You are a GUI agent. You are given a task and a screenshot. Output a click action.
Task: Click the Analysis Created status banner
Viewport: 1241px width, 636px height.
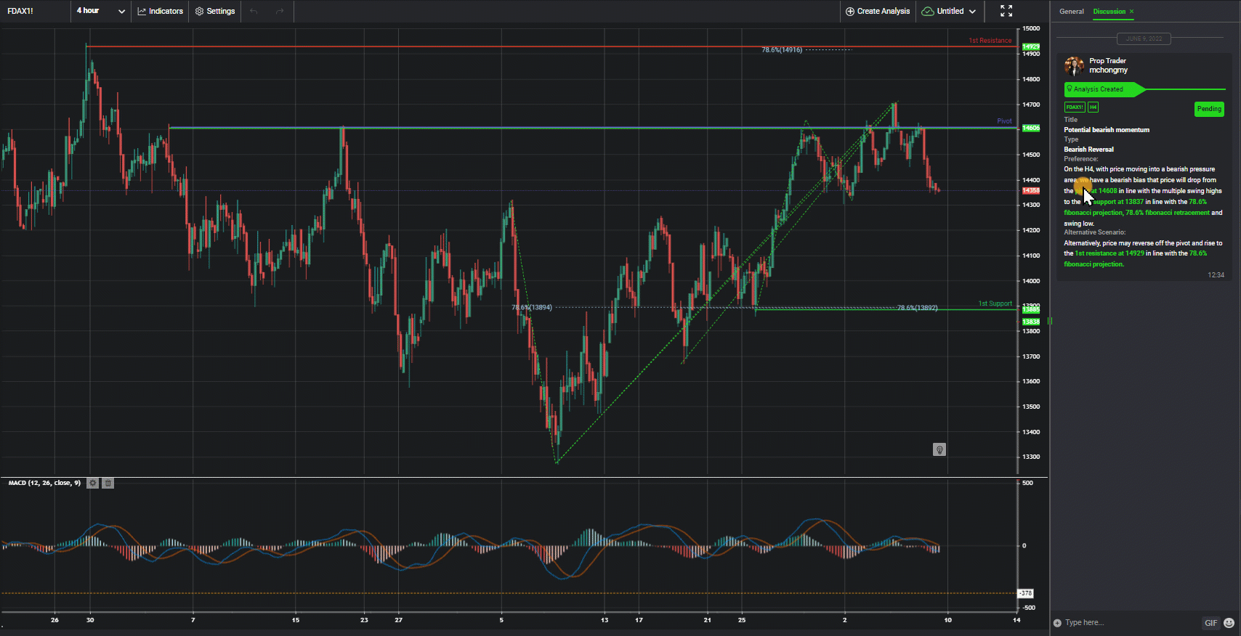1104,89
